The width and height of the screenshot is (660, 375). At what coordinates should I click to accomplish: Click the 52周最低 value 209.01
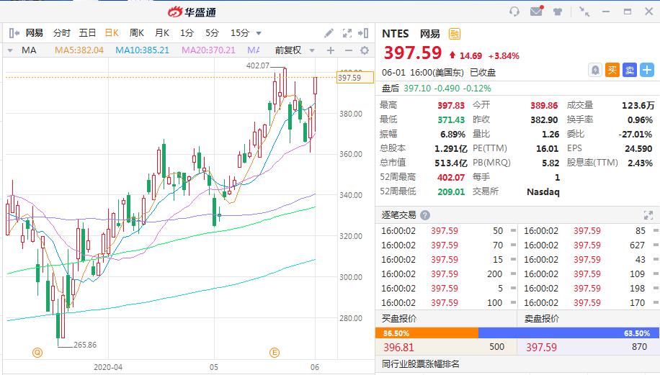pyautogui.click(x=451, y=191)
